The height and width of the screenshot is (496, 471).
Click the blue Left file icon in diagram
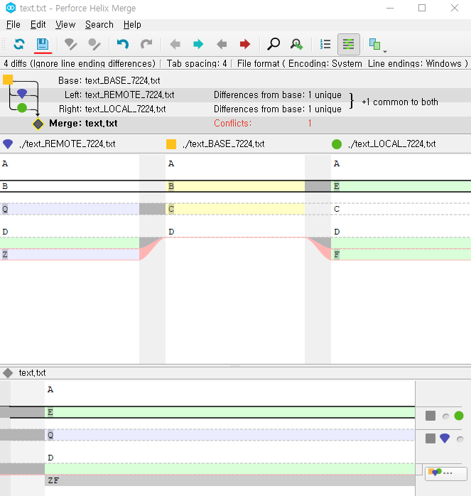pyautogui.click(x=22, y=93)
